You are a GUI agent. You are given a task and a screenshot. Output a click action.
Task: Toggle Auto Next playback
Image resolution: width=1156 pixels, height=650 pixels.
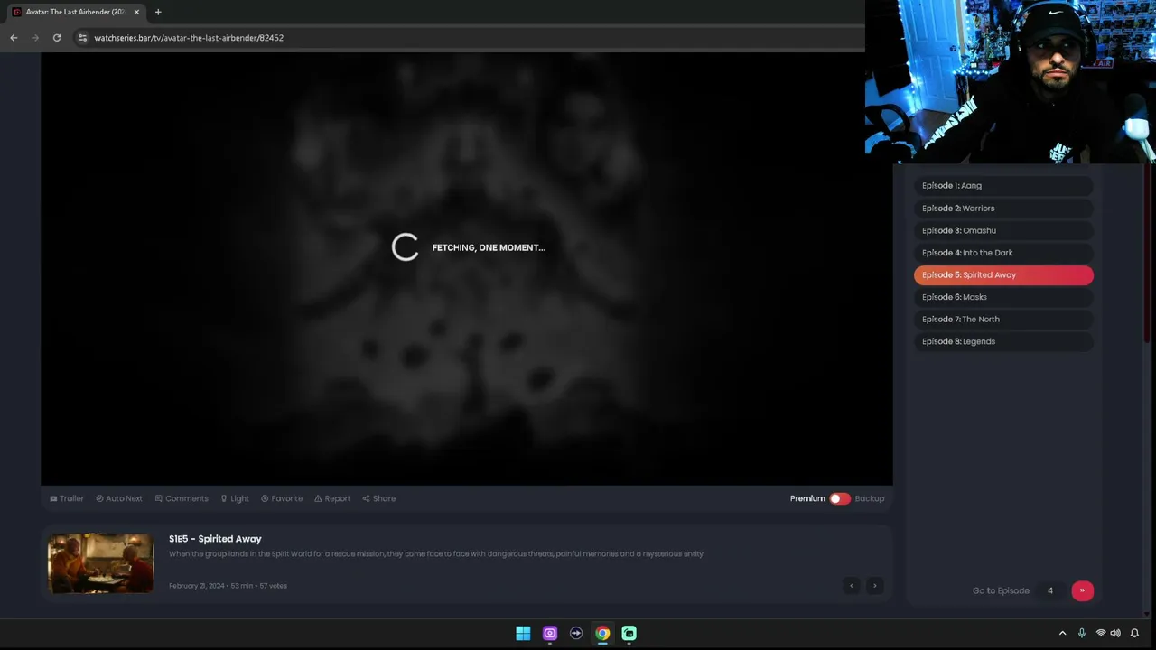pyautogui.click(x=119, y=498)
